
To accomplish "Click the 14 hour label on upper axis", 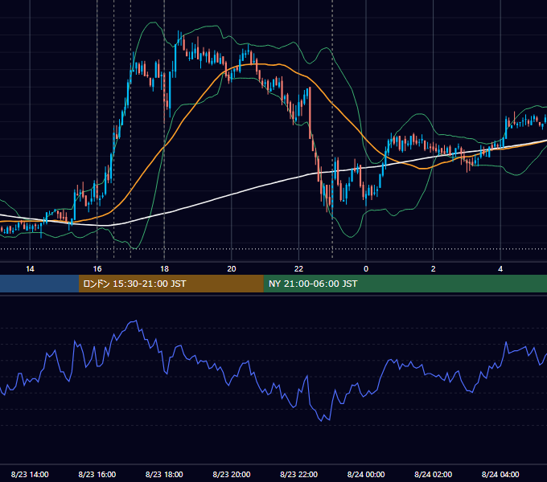I will point(30,269).
